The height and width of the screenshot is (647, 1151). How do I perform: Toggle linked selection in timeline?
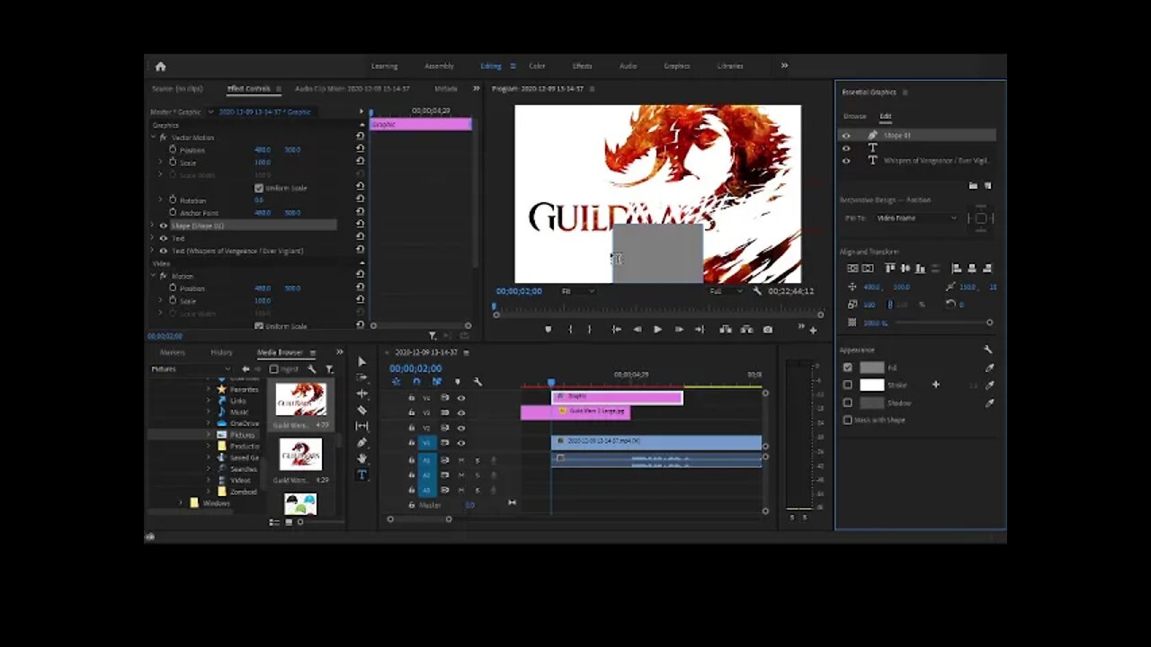coord(436,382)
